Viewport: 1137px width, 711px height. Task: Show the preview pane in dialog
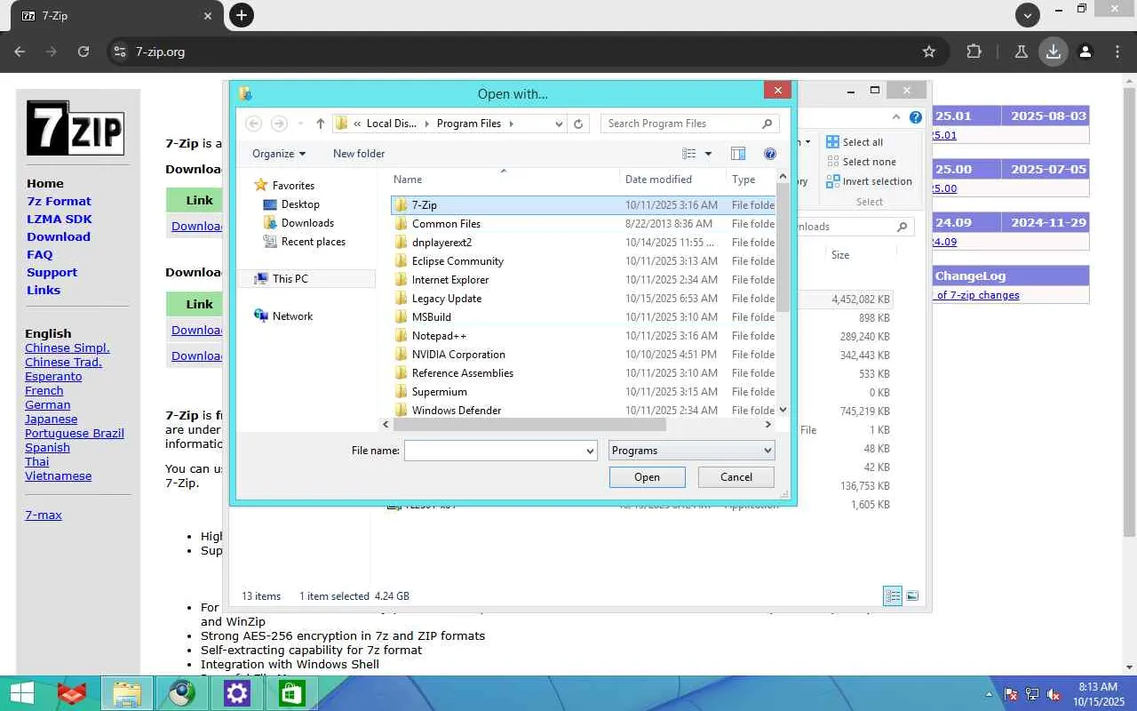(x=737, y=154)
